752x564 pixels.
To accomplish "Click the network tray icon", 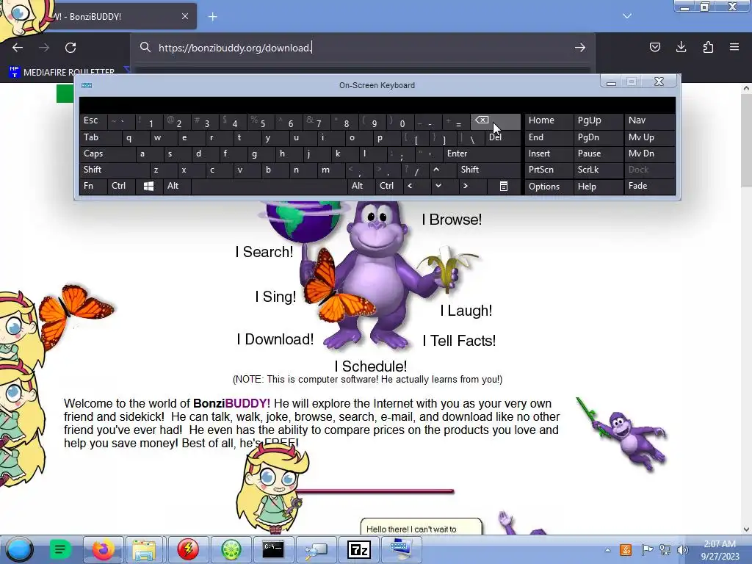I will [x=665, y=550].
